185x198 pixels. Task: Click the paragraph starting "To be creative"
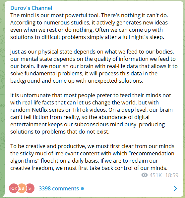(x=92, y=157)
